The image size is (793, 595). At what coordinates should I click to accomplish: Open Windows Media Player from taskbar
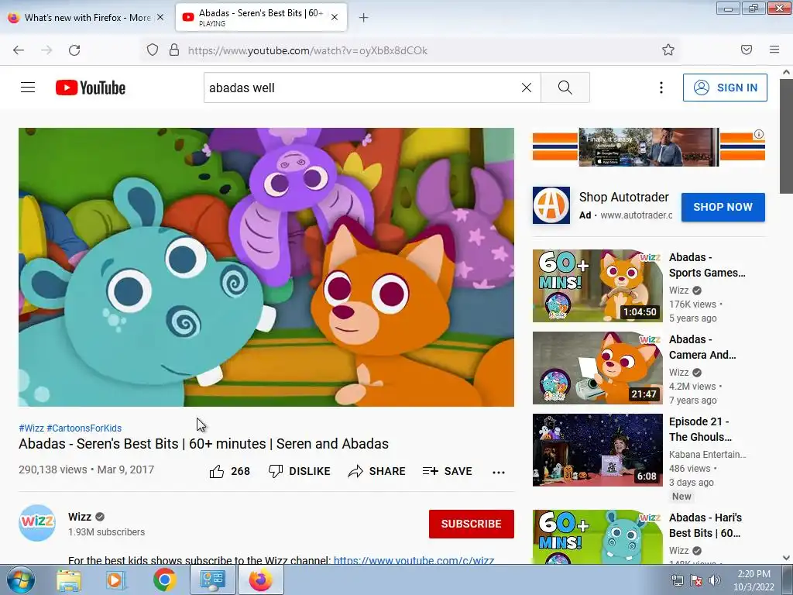click(116, 580)
